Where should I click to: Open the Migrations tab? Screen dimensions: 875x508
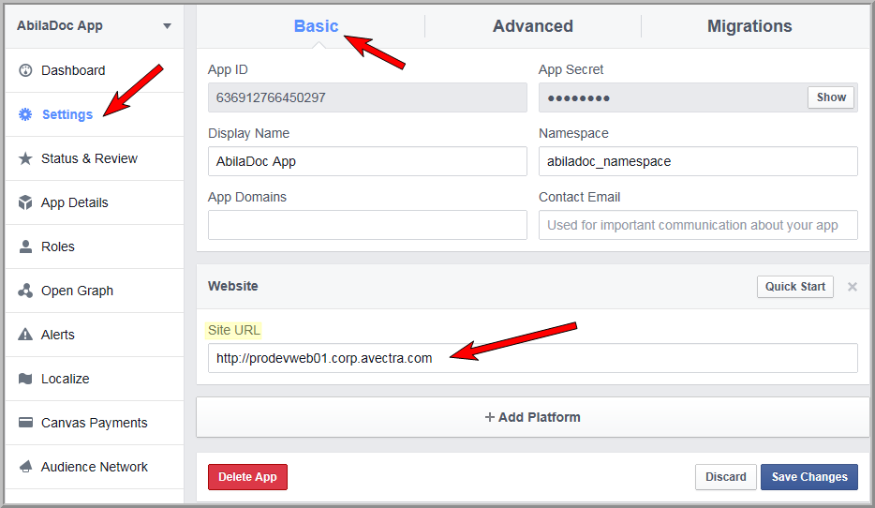749,26
